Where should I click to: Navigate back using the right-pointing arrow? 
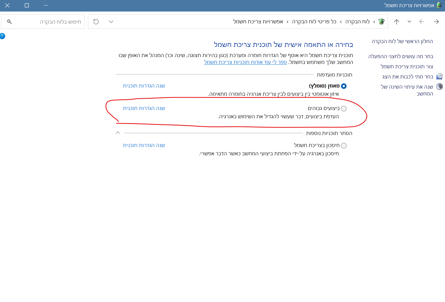[436, 22]
